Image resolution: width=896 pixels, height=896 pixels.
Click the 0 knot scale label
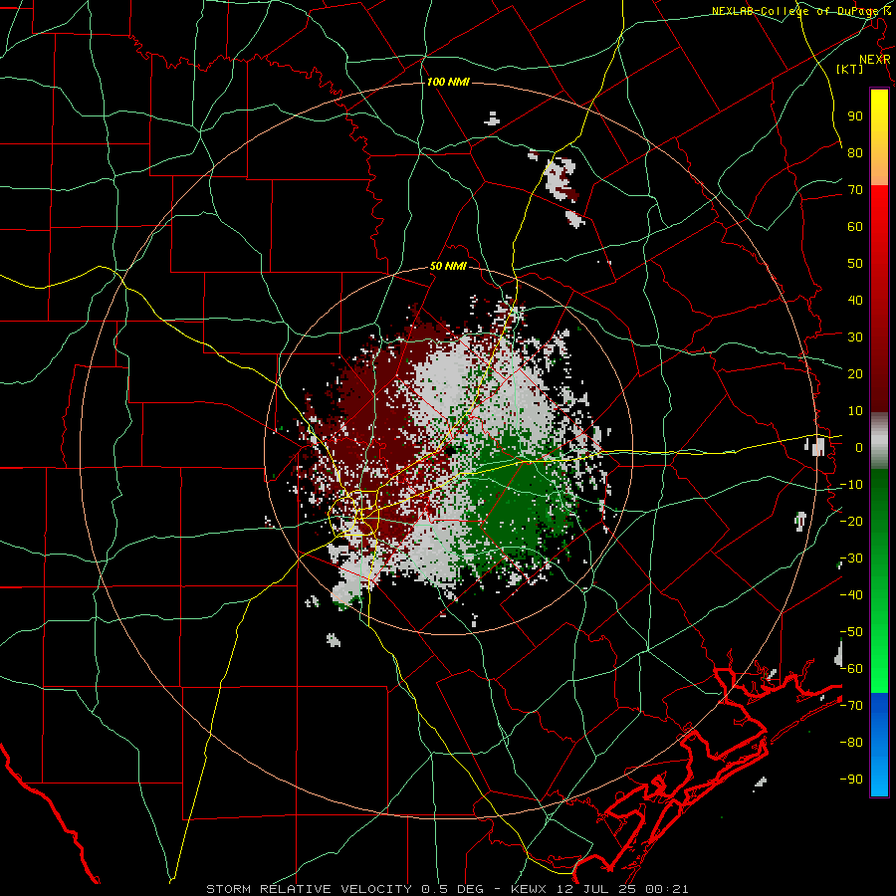pyautogui.click(x=859, y=447)
